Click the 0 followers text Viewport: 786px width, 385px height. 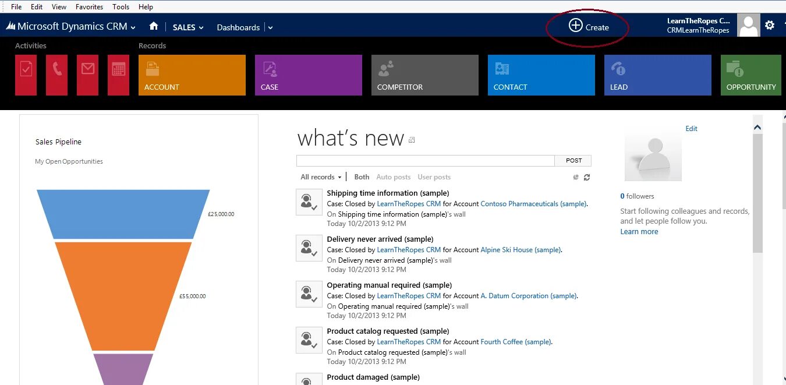coord(637,196)
